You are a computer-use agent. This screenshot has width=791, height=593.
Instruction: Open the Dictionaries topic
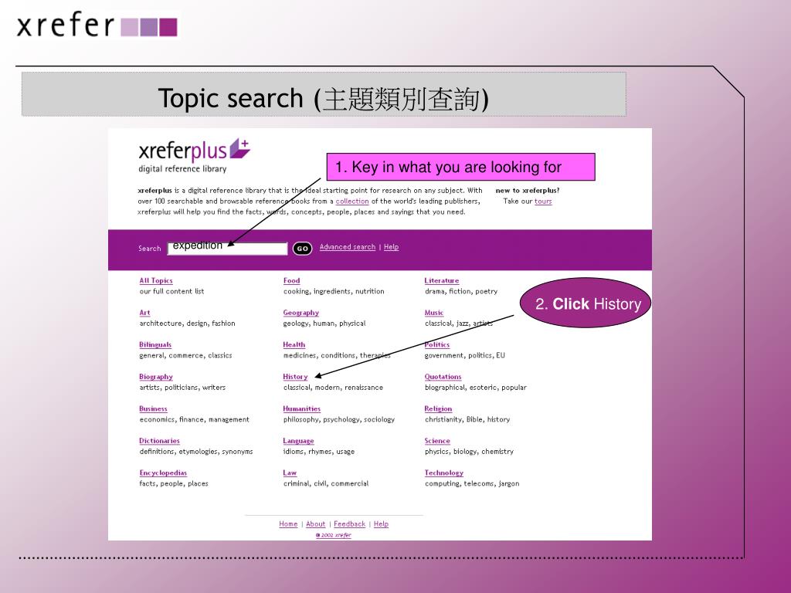(x=159, y=441)
